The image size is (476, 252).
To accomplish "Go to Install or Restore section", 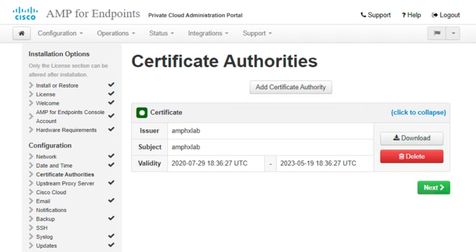I will pos(57,86).
